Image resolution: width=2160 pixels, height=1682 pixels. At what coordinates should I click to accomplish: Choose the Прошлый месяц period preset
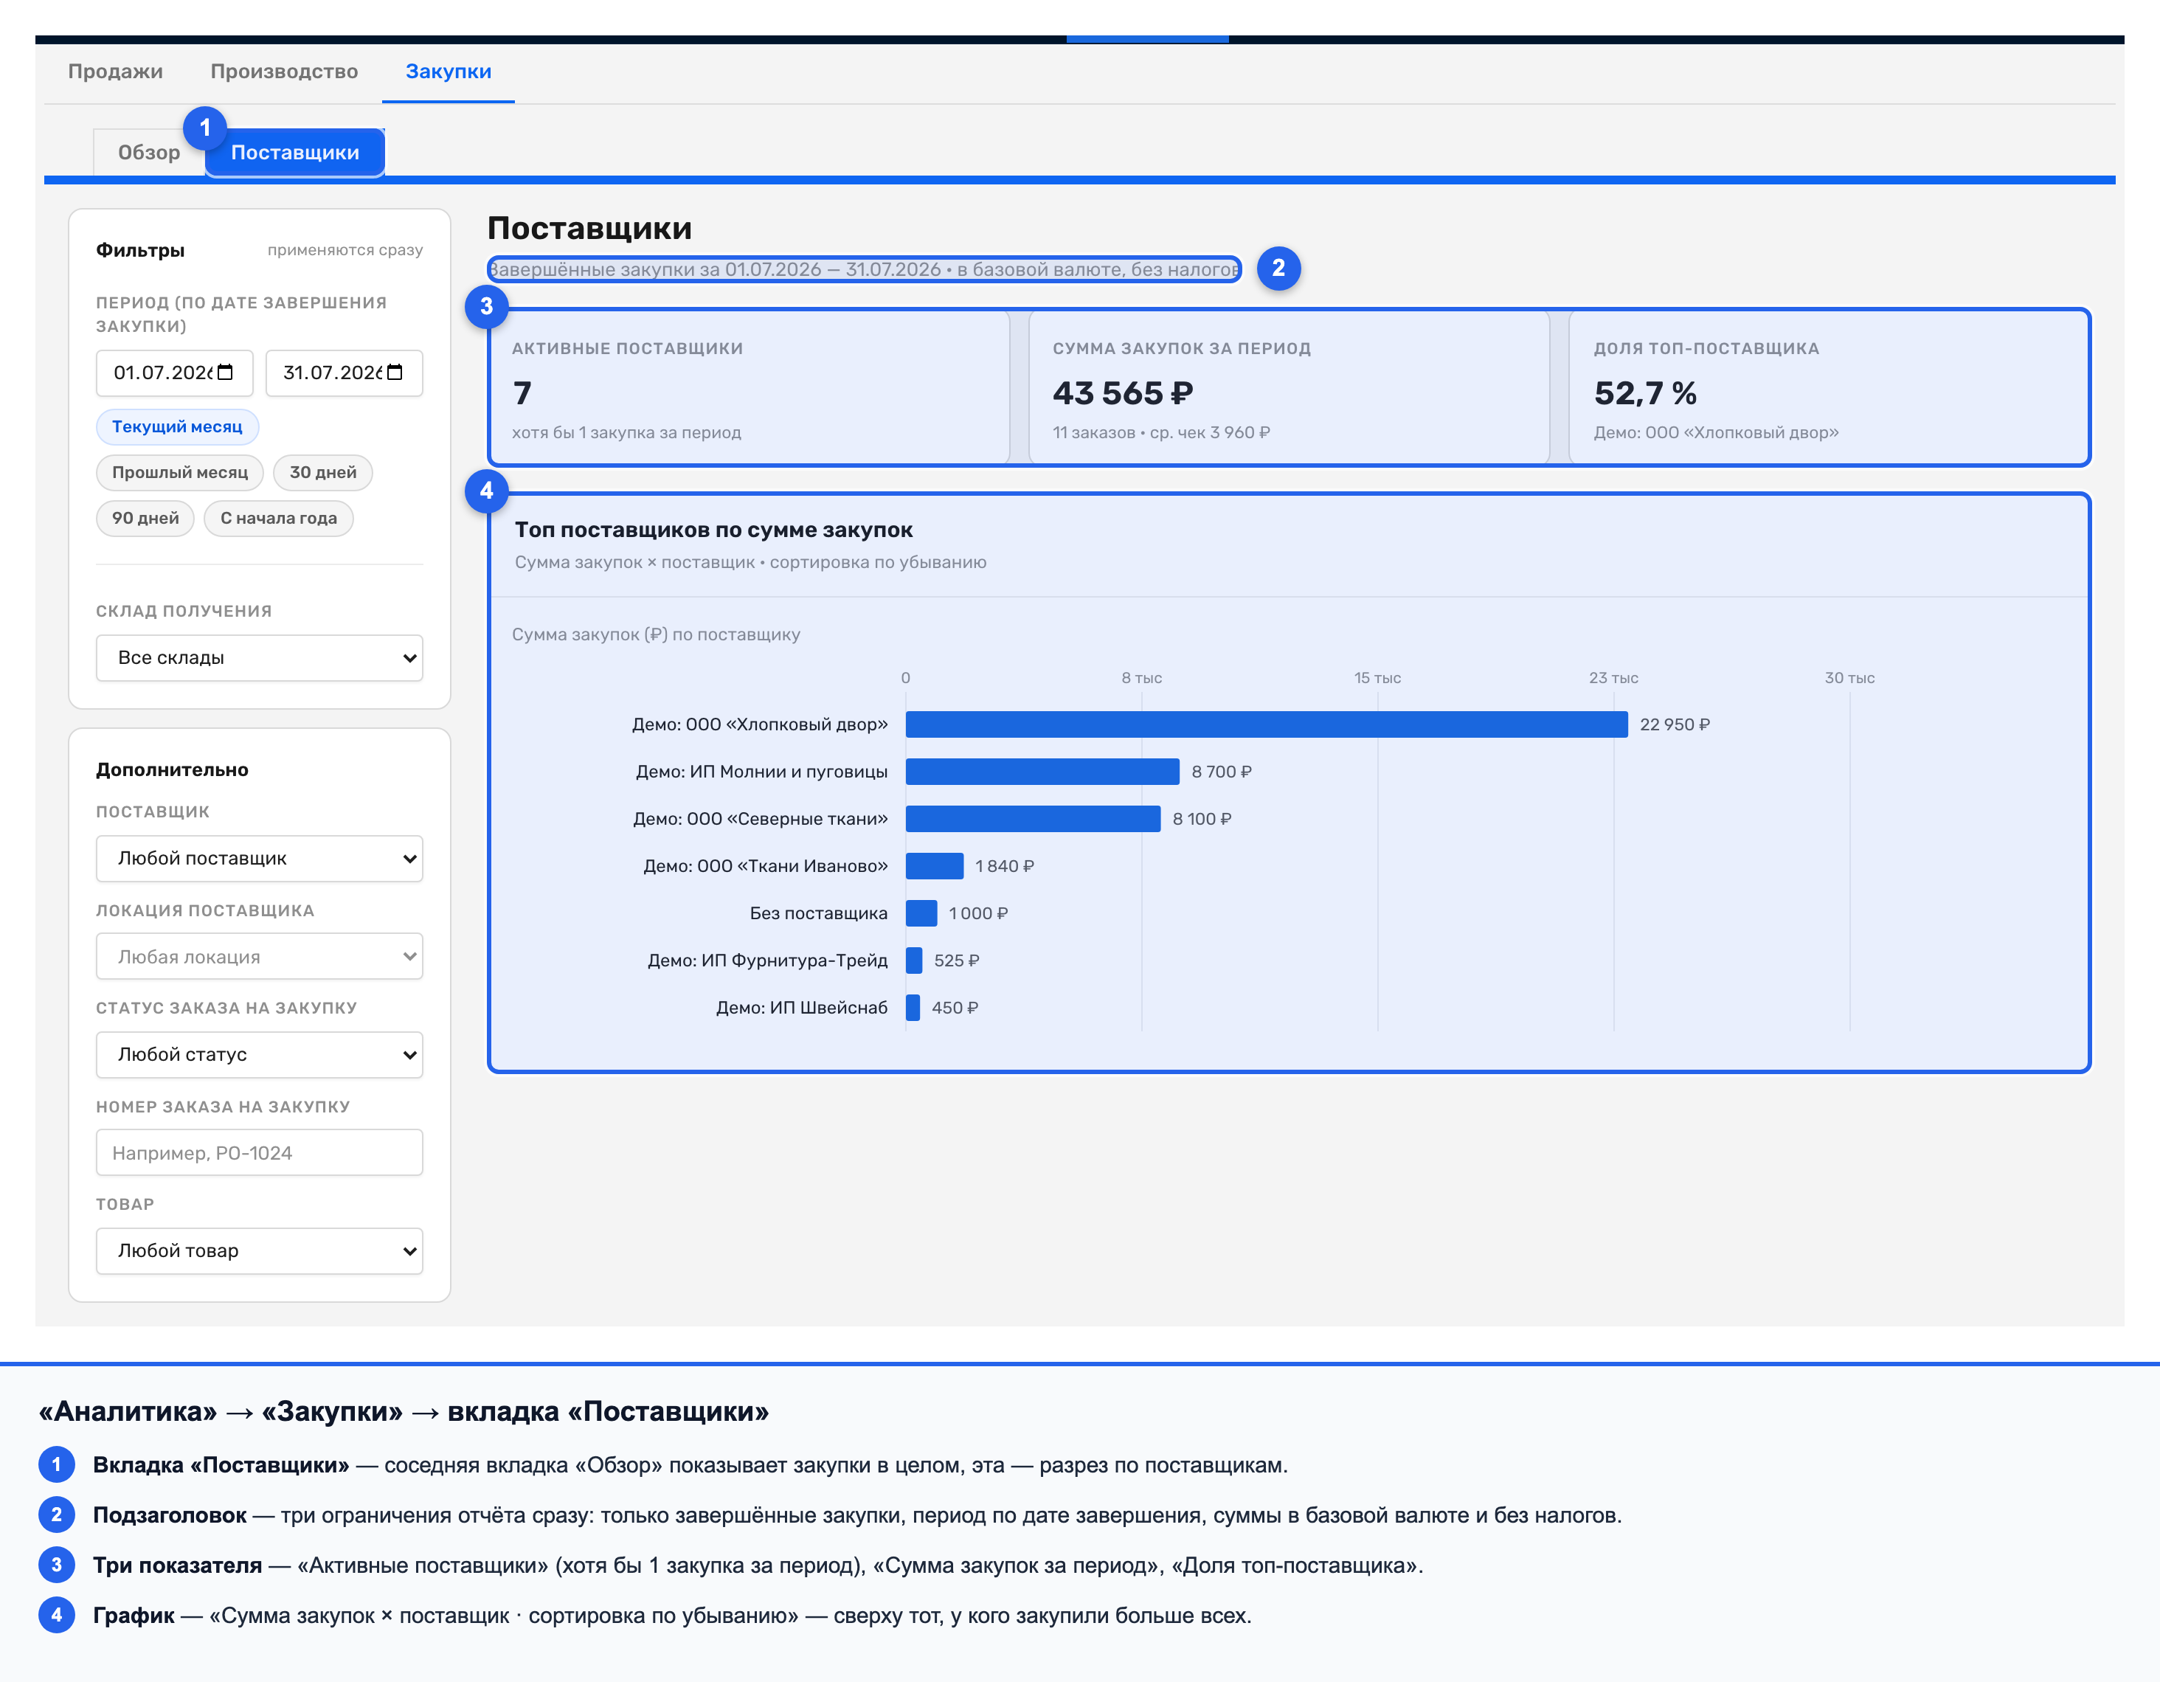pos(180,473)
